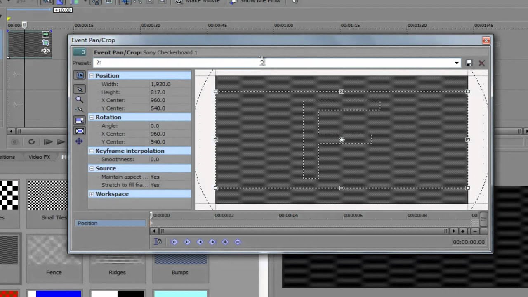
Task: Click the top-middle crop edge handle
Action: coord(342,92)
